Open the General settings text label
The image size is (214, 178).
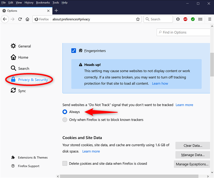click(x=24, y=46)
